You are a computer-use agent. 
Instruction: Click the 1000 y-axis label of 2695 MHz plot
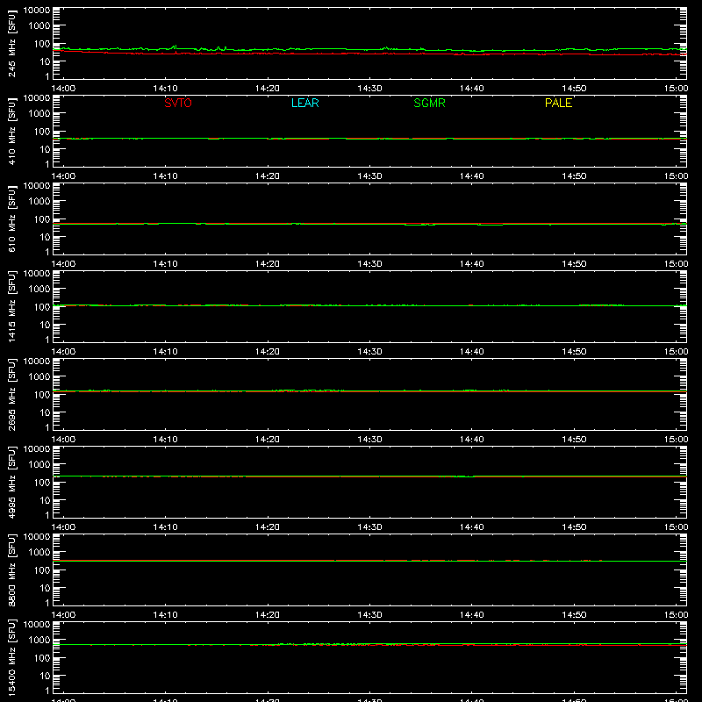click(x=39, y=376)
